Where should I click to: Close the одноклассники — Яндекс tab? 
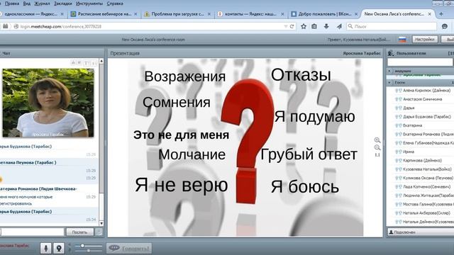[62, 14]
